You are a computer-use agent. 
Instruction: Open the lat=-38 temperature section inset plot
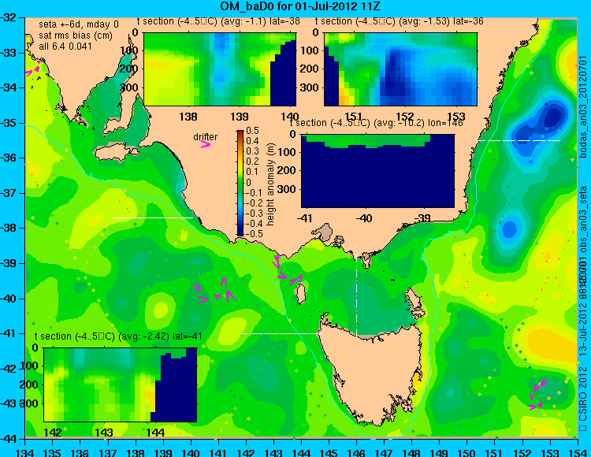tap(220, 69)
